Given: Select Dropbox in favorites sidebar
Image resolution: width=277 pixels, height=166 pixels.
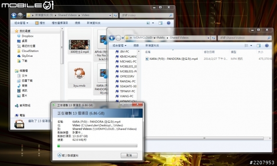Looking at the screenshot, I should coord(26,36).
